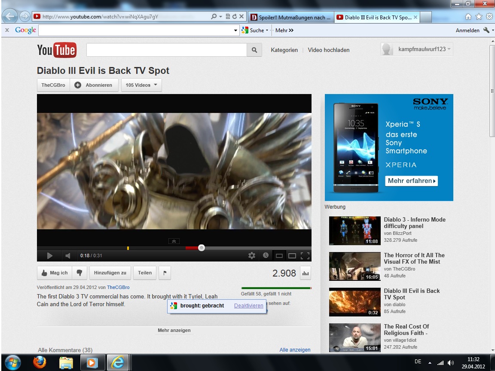Open the kampfmaulwurf123 account dropdown

(x=417, y=49)
